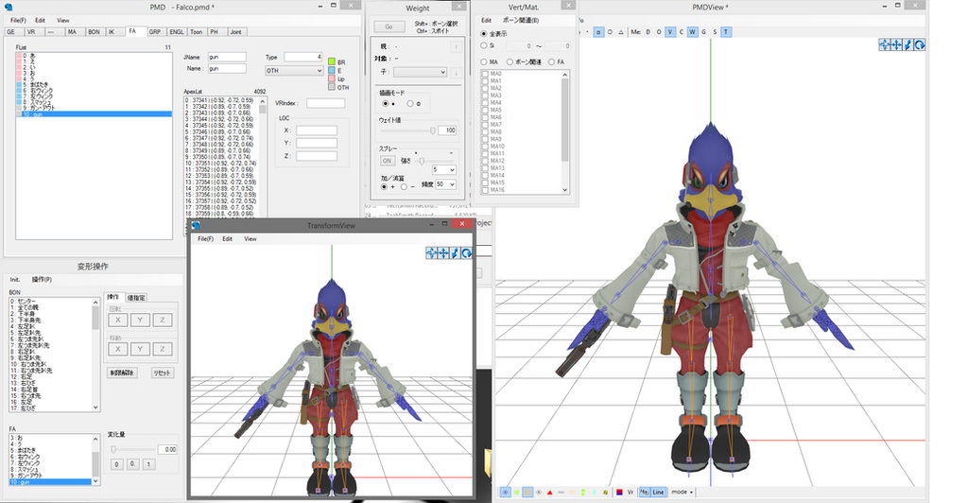This screenshot has height=503, width=968.
Task: Click the rotate view icon in PMDView
Action: pos(919,45)
